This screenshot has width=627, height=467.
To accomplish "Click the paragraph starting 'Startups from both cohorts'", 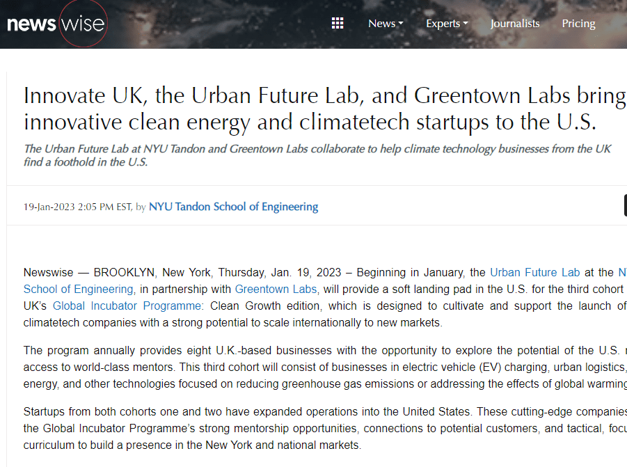I will [325, 428].
